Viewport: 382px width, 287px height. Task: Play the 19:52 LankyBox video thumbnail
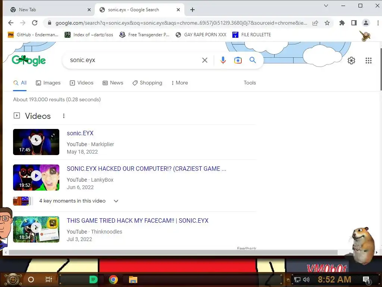[x=36, y=178]
